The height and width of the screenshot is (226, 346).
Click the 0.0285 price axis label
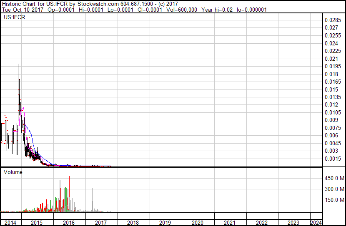[333, 20]
